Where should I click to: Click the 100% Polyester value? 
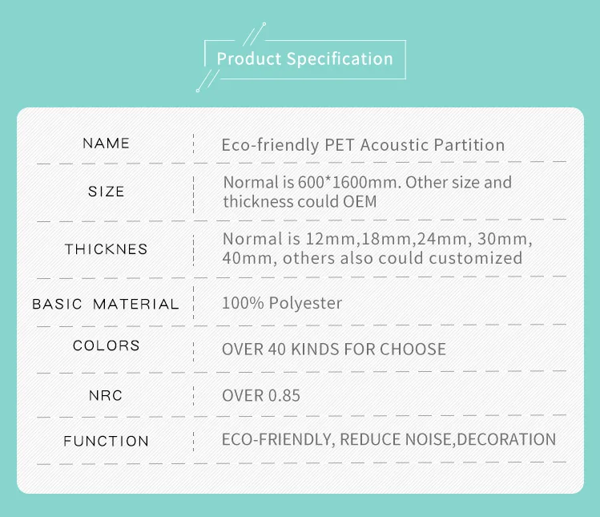click(282, 303)
